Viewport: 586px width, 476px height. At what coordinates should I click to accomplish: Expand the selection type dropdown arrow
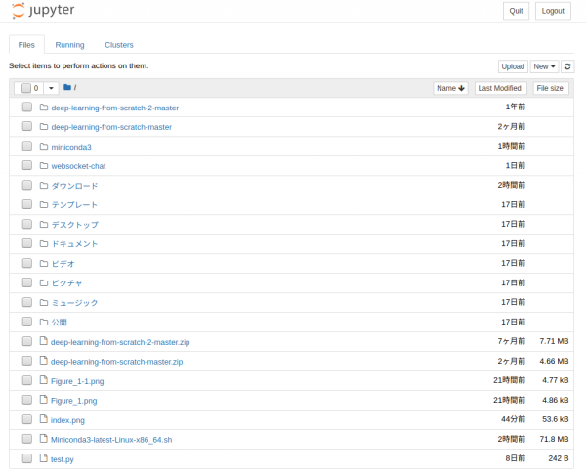(51, 88)
